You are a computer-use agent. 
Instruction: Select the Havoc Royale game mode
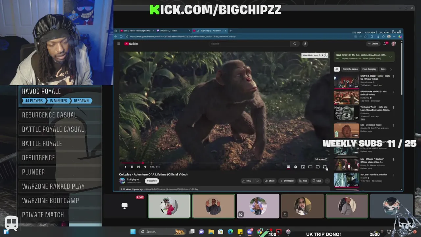click(60, 96)
